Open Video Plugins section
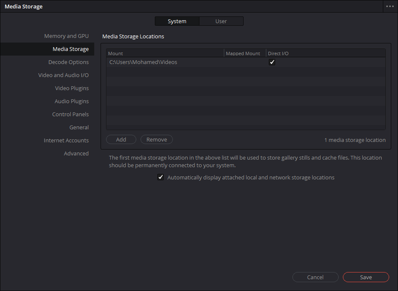This screenshot has height=291, width=398. pyautogui.click(x=72, y=88)
